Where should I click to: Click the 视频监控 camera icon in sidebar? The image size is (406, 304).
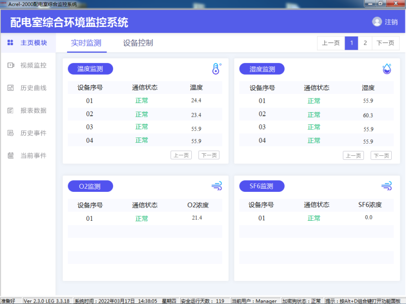[10, 65]
